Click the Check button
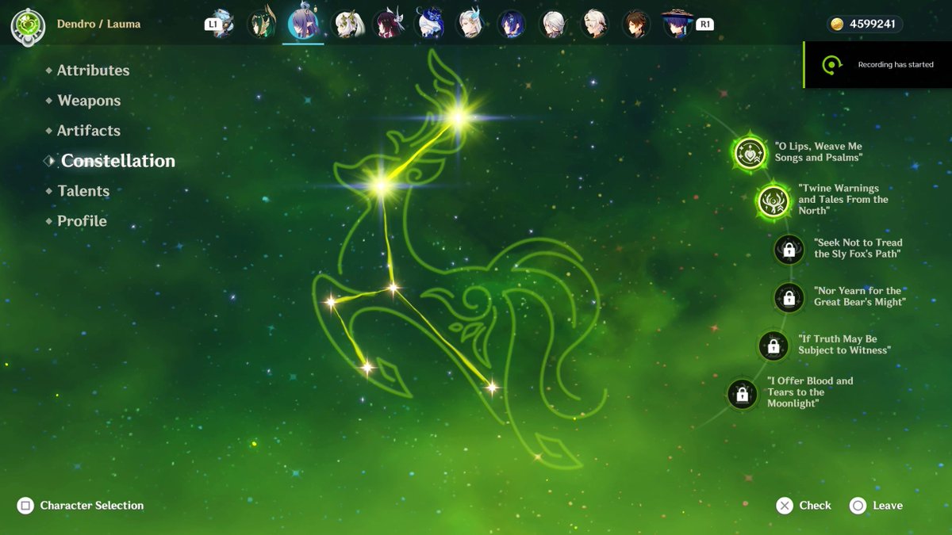 pyautogui.click(x=804, y=506)
